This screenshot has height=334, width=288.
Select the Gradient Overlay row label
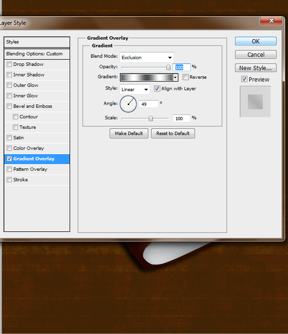click(x=34, y=159)
